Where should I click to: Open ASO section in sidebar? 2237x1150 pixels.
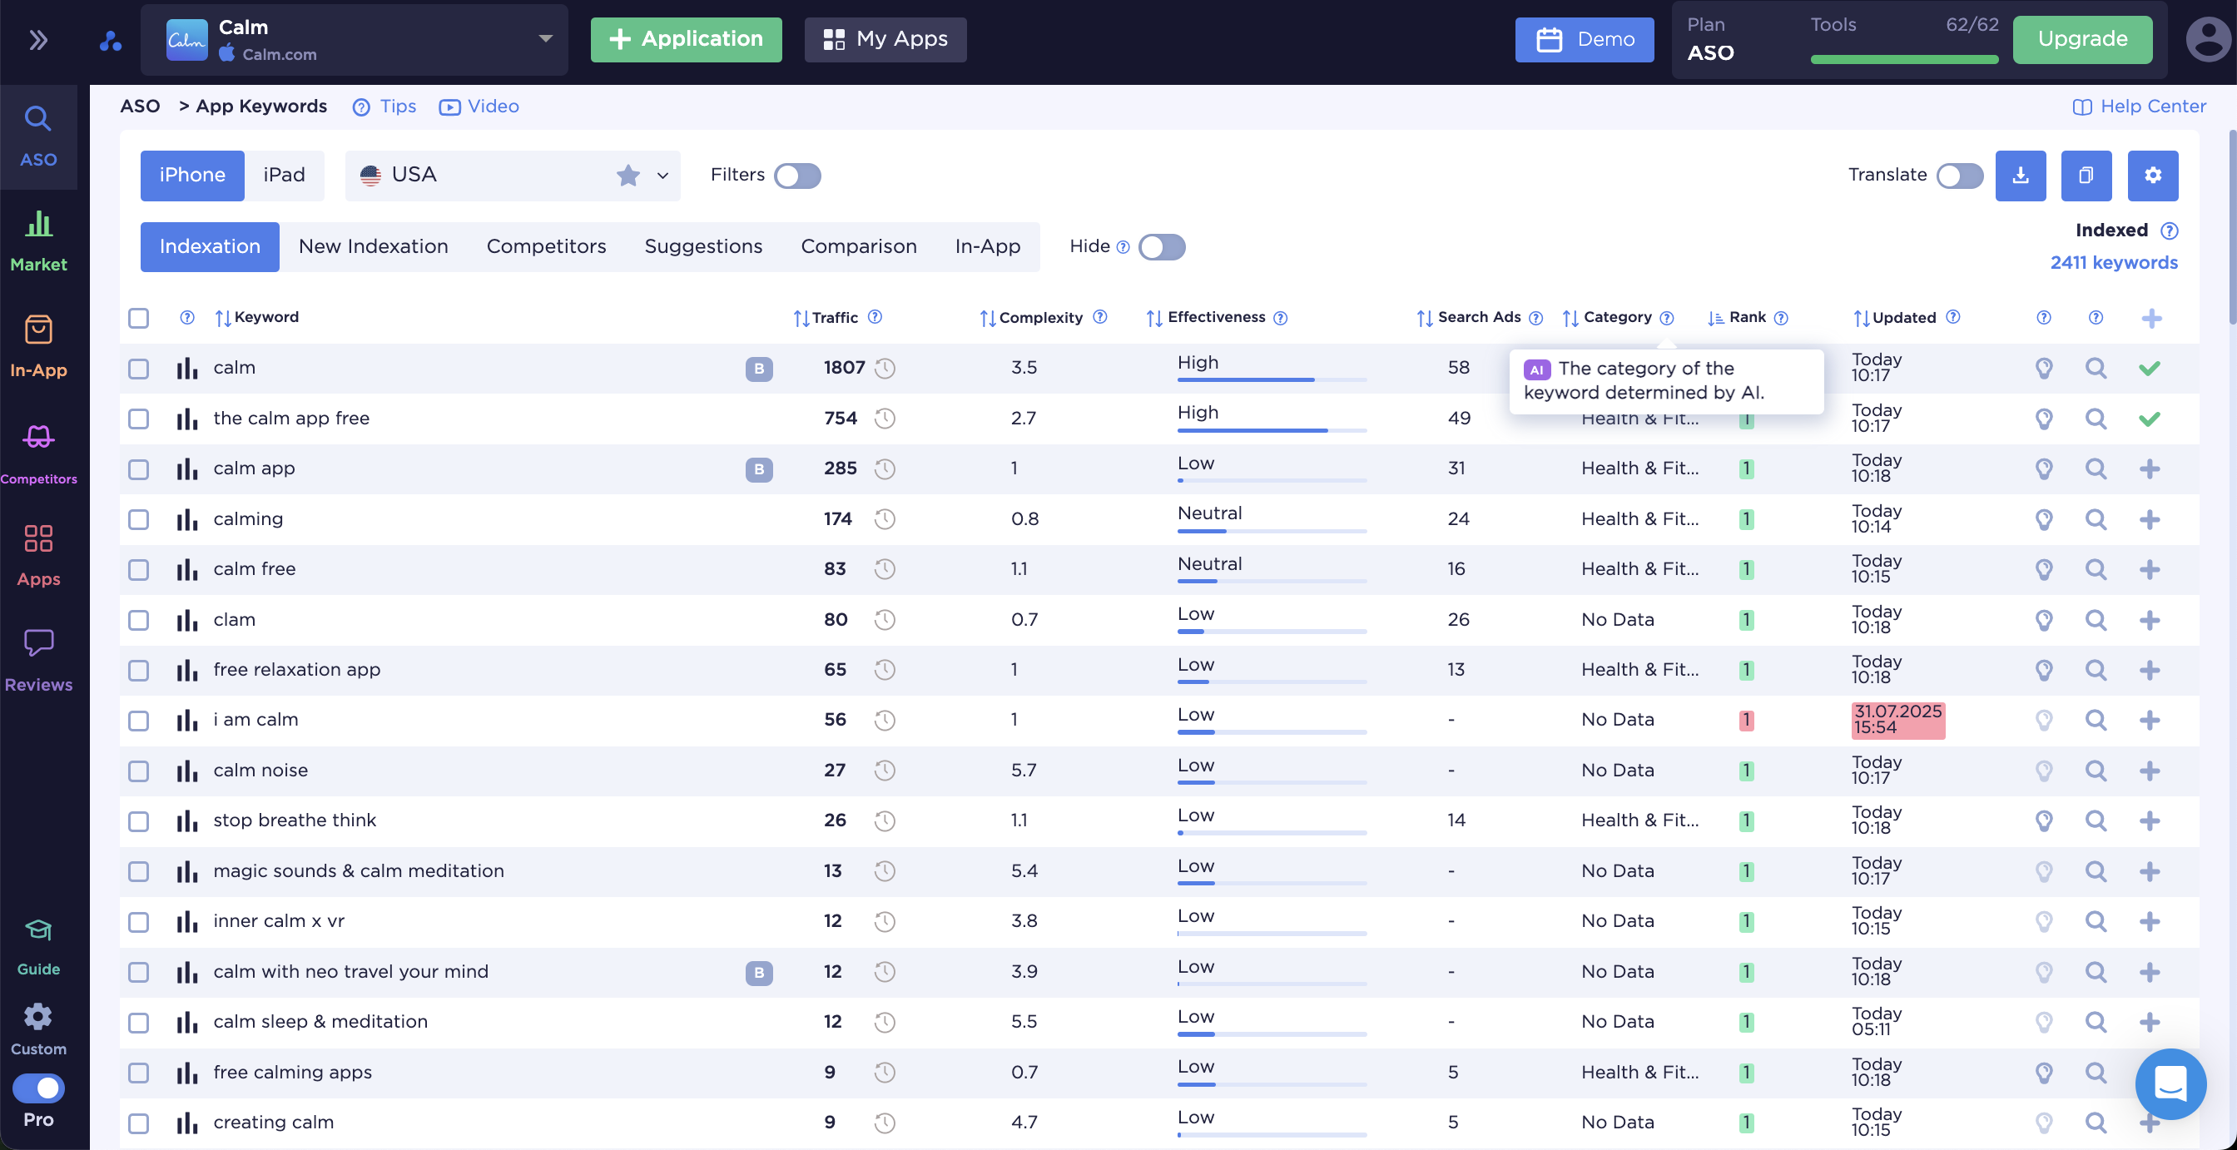(38, 136)
